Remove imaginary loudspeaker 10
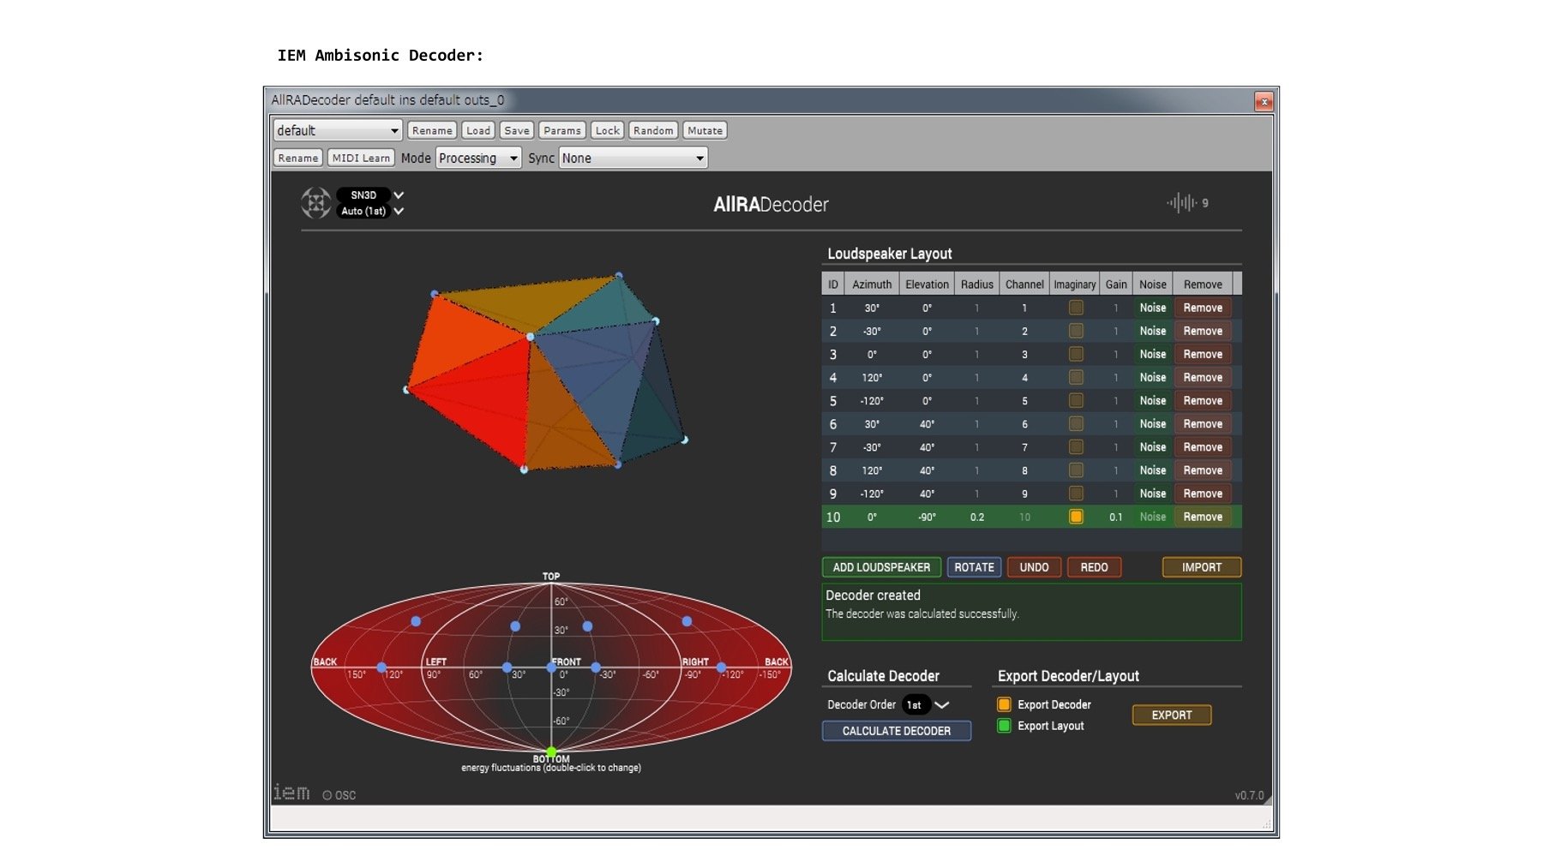The height and width of the screenshot is (868, 1543). click(x=1203, y=517)
